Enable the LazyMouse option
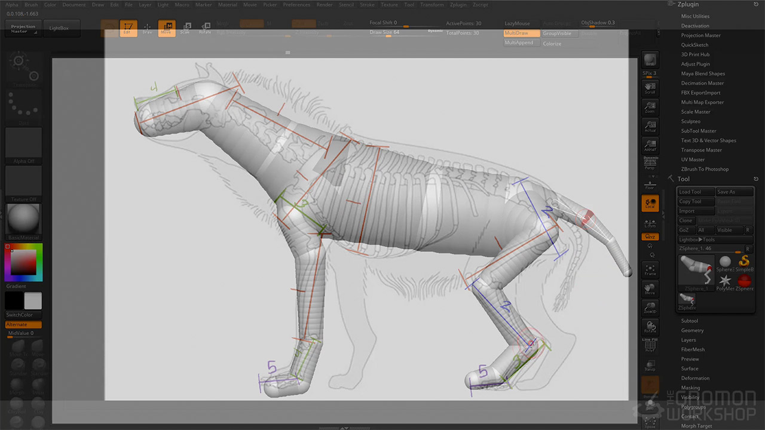 pos(518,23)
